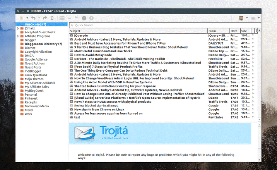Open message Access for less secure apps
Viewport: 277px width, 170px height.
[x=108, y=113]
